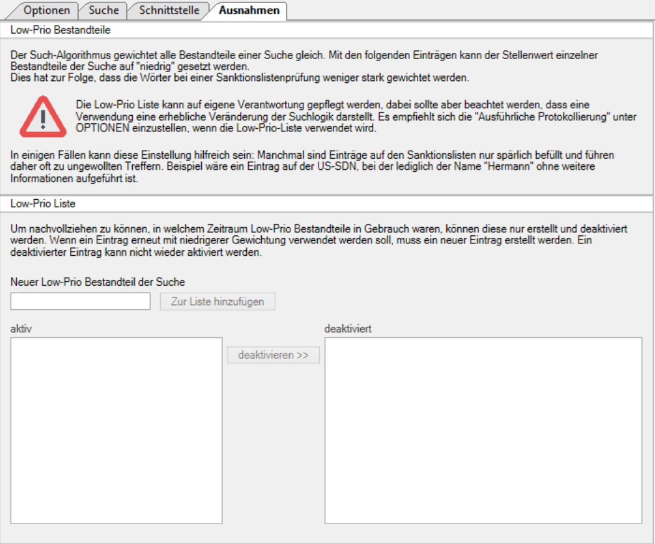Click inside the aktiv list box
Image resolution: width=655 pixels, height=544 pixels.
tap(117, 430)
